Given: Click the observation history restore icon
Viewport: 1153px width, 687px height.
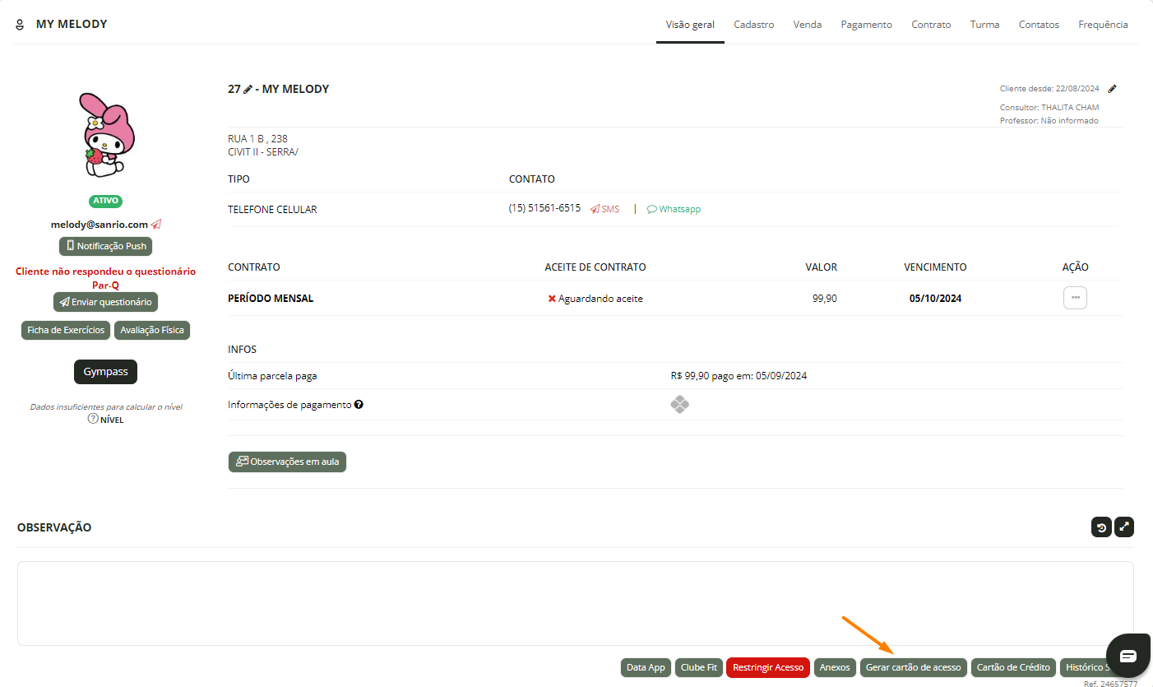Looking at the screenshot, I should (x=1101, y=527).
